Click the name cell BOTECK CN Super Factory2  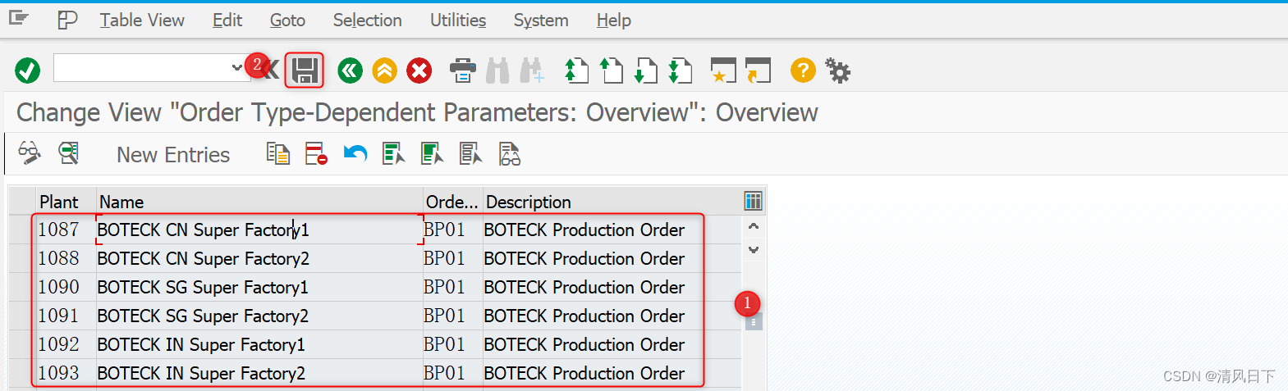(x=259, y=258)
